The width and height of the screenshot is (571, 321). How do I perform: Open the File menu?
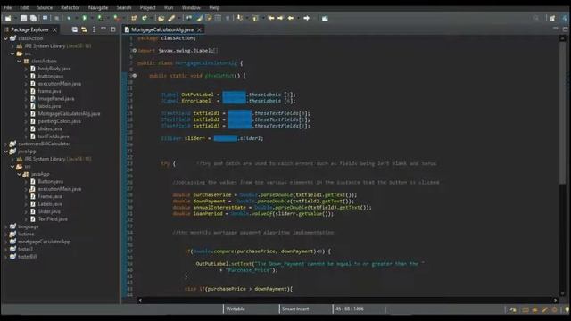tap(7, 7)
